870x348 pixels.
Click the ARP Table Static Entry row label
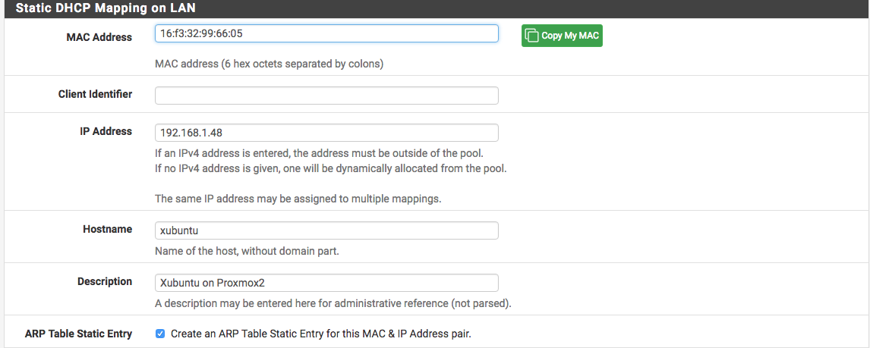[78, 334]
